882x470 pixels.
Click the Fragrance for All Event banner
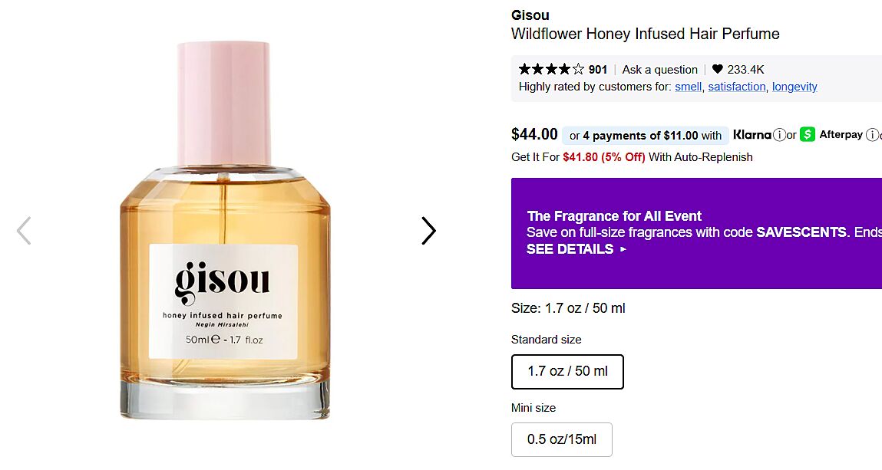click(x=696, y=233)
